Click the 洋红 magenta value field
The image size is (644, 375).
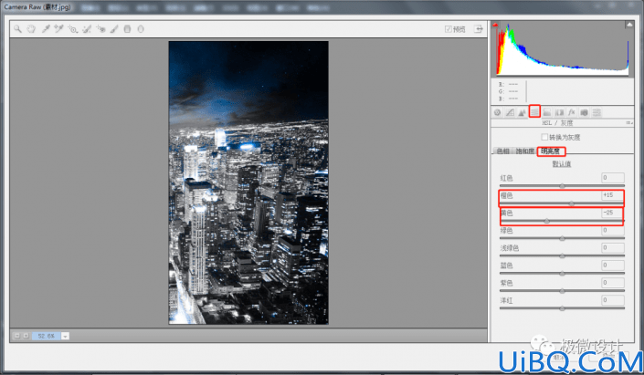[613, 300]
